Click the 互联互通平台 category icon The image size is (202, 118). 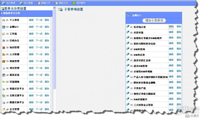click(x=4, y=95)
